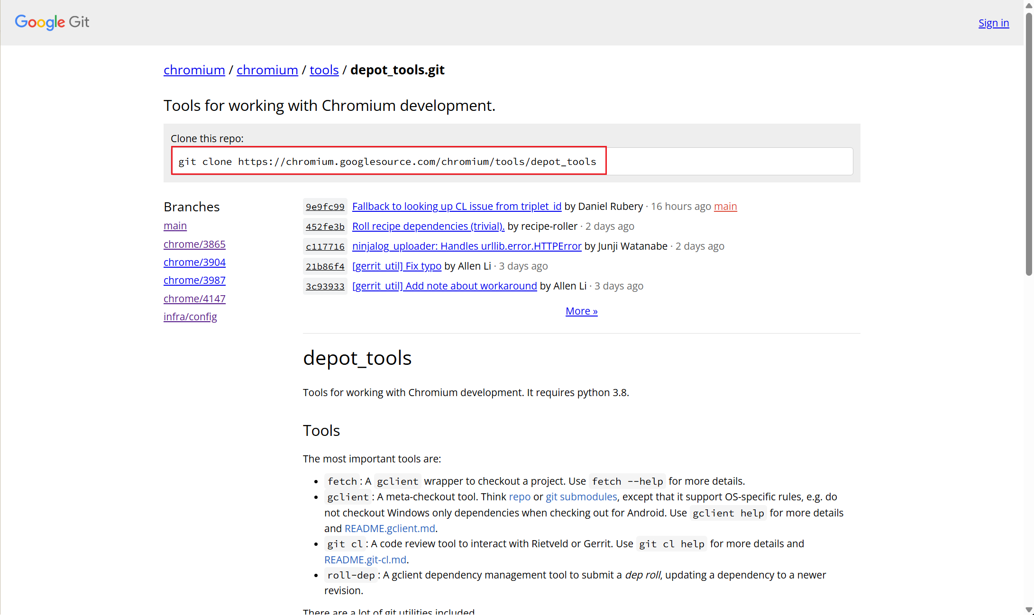This screenshot has width=1034, height=615.
Task: Open branch chrome/3865
Action: click(x=194, y=244)
